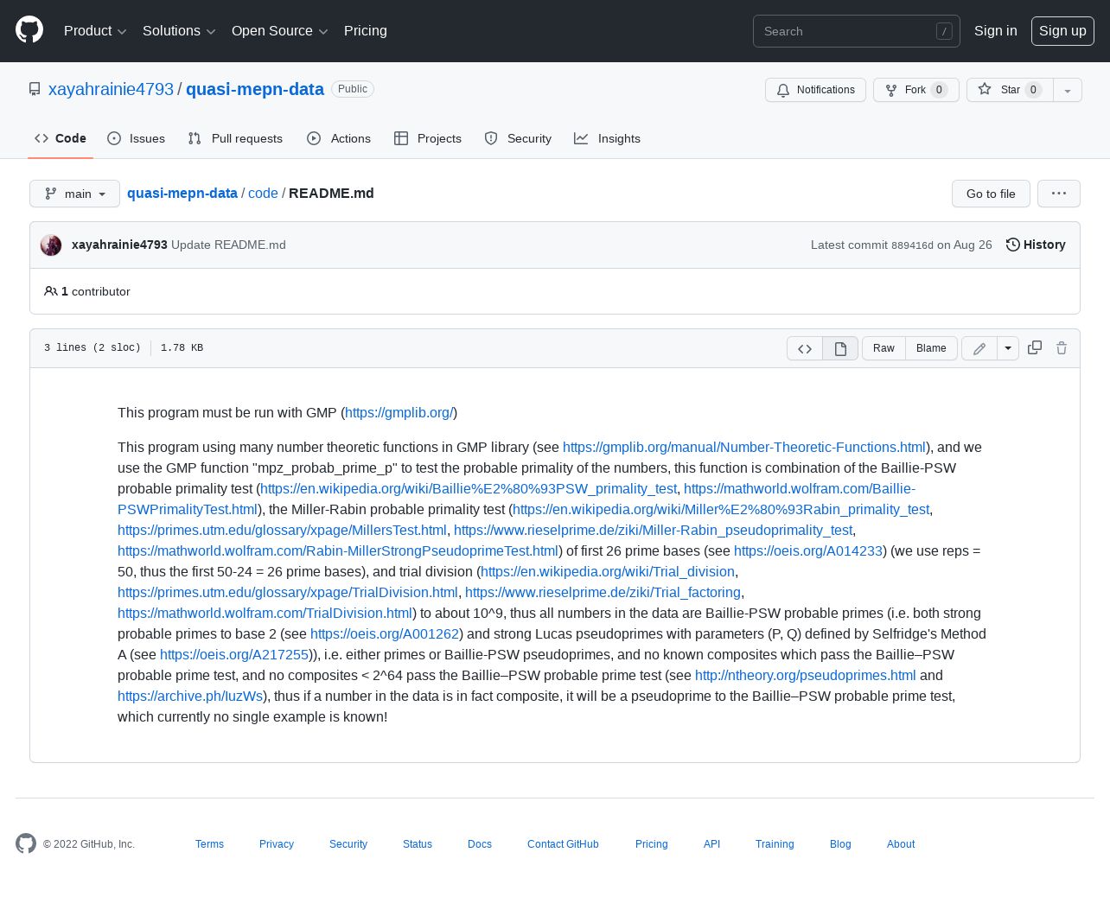
Task: Open the footer API link
Action: (x=711, y=844)
